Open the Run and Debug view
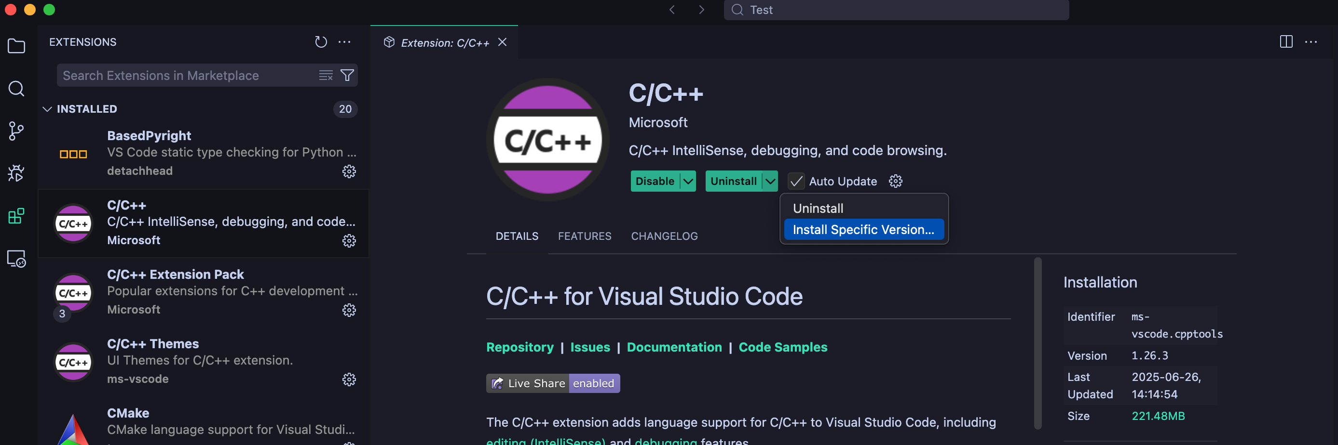Image resolution: width=1338 pixels, height=445 pixels. pos(16,173)
